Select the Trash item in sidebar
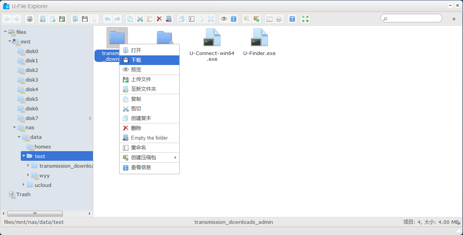The image size is (463, 235). coord(23,195)
